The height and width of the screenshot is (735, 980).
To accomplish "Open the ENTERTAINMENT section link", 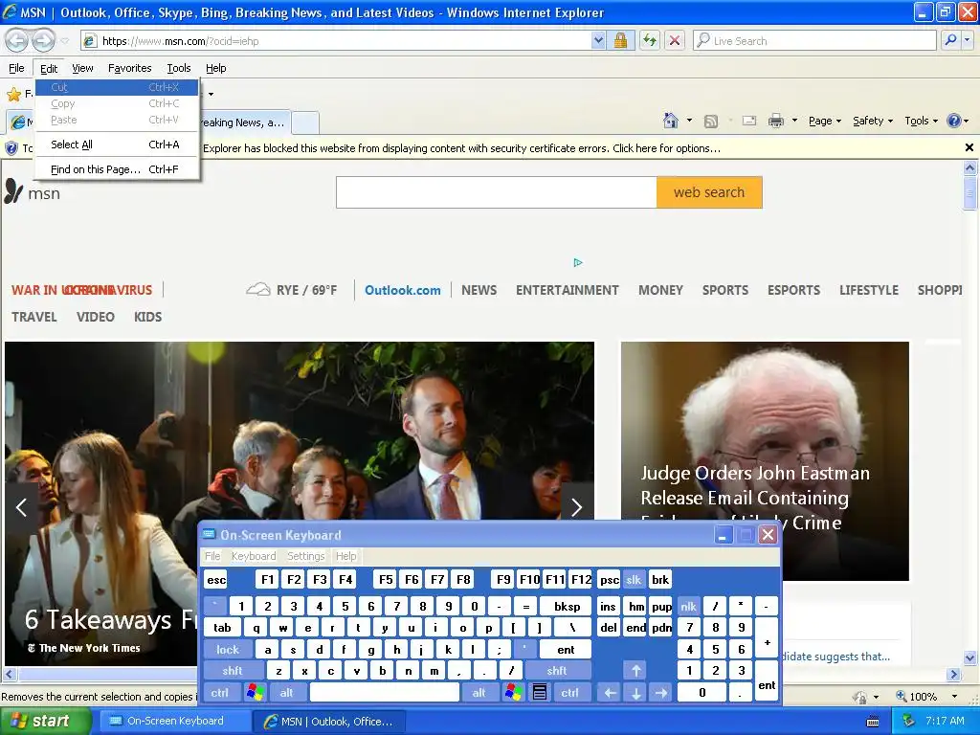I will [567, 290].
